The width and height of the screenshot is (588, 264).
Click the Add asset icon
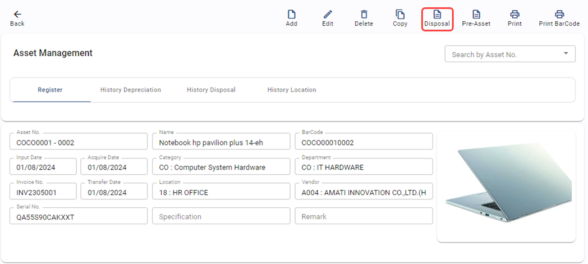tap(291, 15)
